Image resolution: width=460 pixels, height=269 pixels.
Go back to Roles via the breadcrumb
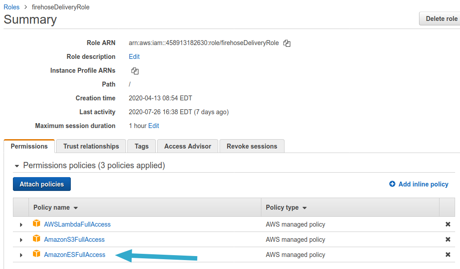coord(12,7)
